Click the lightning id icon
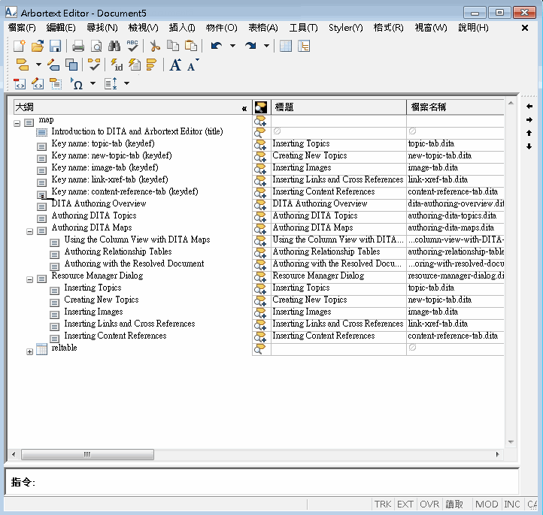This screenshot has width=543, height=515. click(117, 65)
